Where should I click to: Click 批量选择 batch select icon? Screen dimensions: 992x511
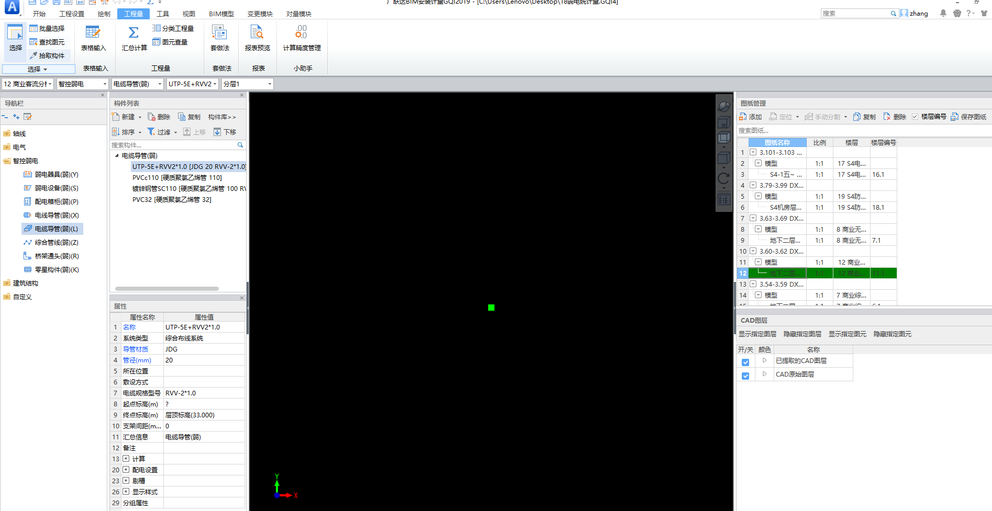coord(34,28)
